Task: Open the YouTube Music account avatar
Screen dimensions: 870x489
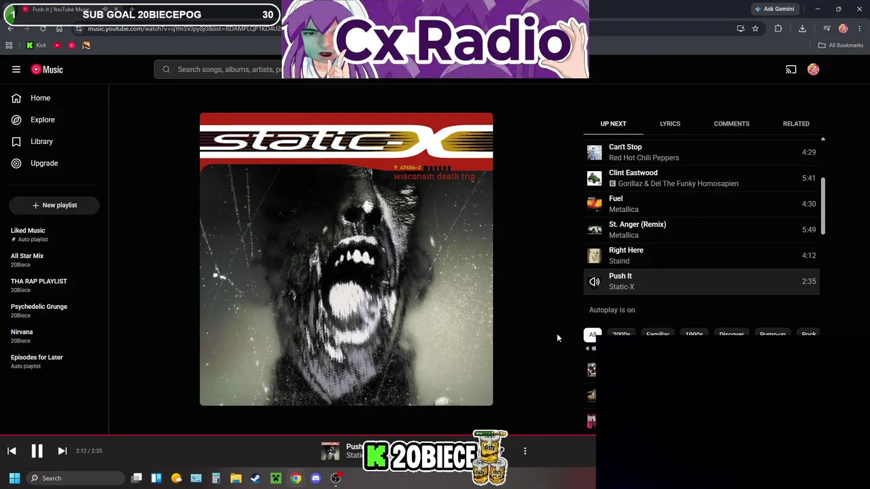Action: tap(813, 69)
